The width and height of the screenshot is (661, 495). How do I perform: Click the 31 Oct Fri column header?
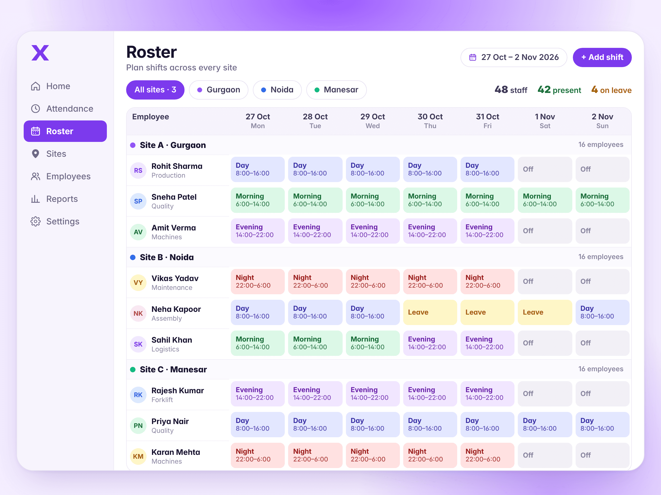coord(487,121)
